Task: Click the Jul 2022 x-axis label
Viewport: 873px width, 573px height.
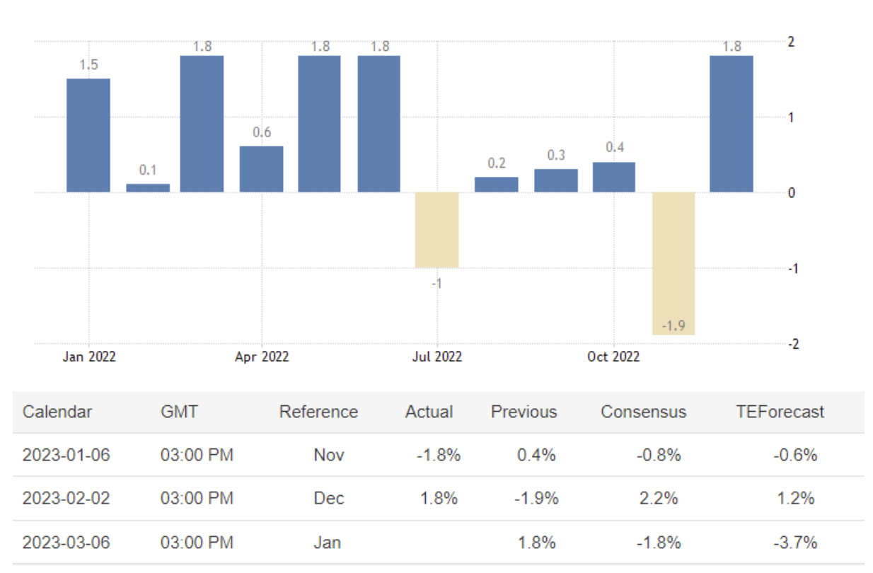Action: coord(437,357)
